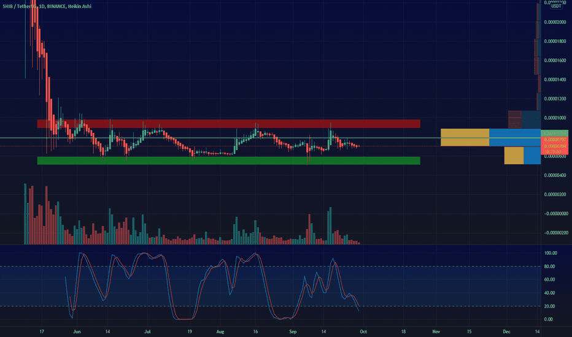Click the 19 date label after Jul

coord(190,331)
